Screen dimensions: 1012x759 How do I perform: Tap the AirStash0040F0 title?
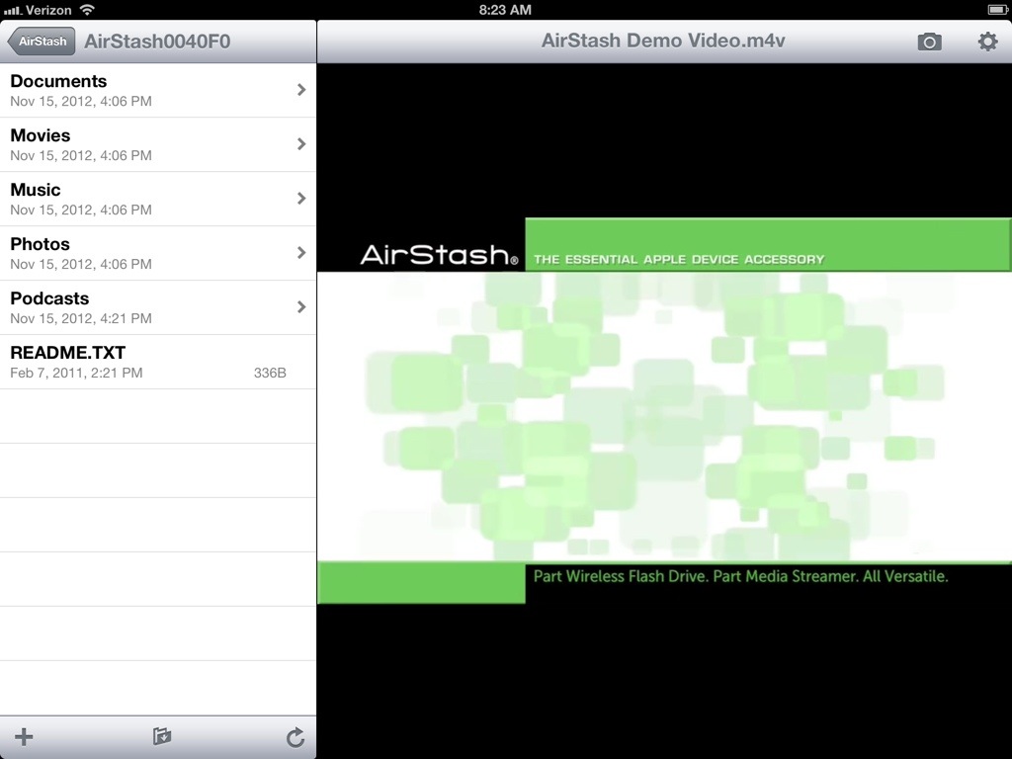[157, 42]
